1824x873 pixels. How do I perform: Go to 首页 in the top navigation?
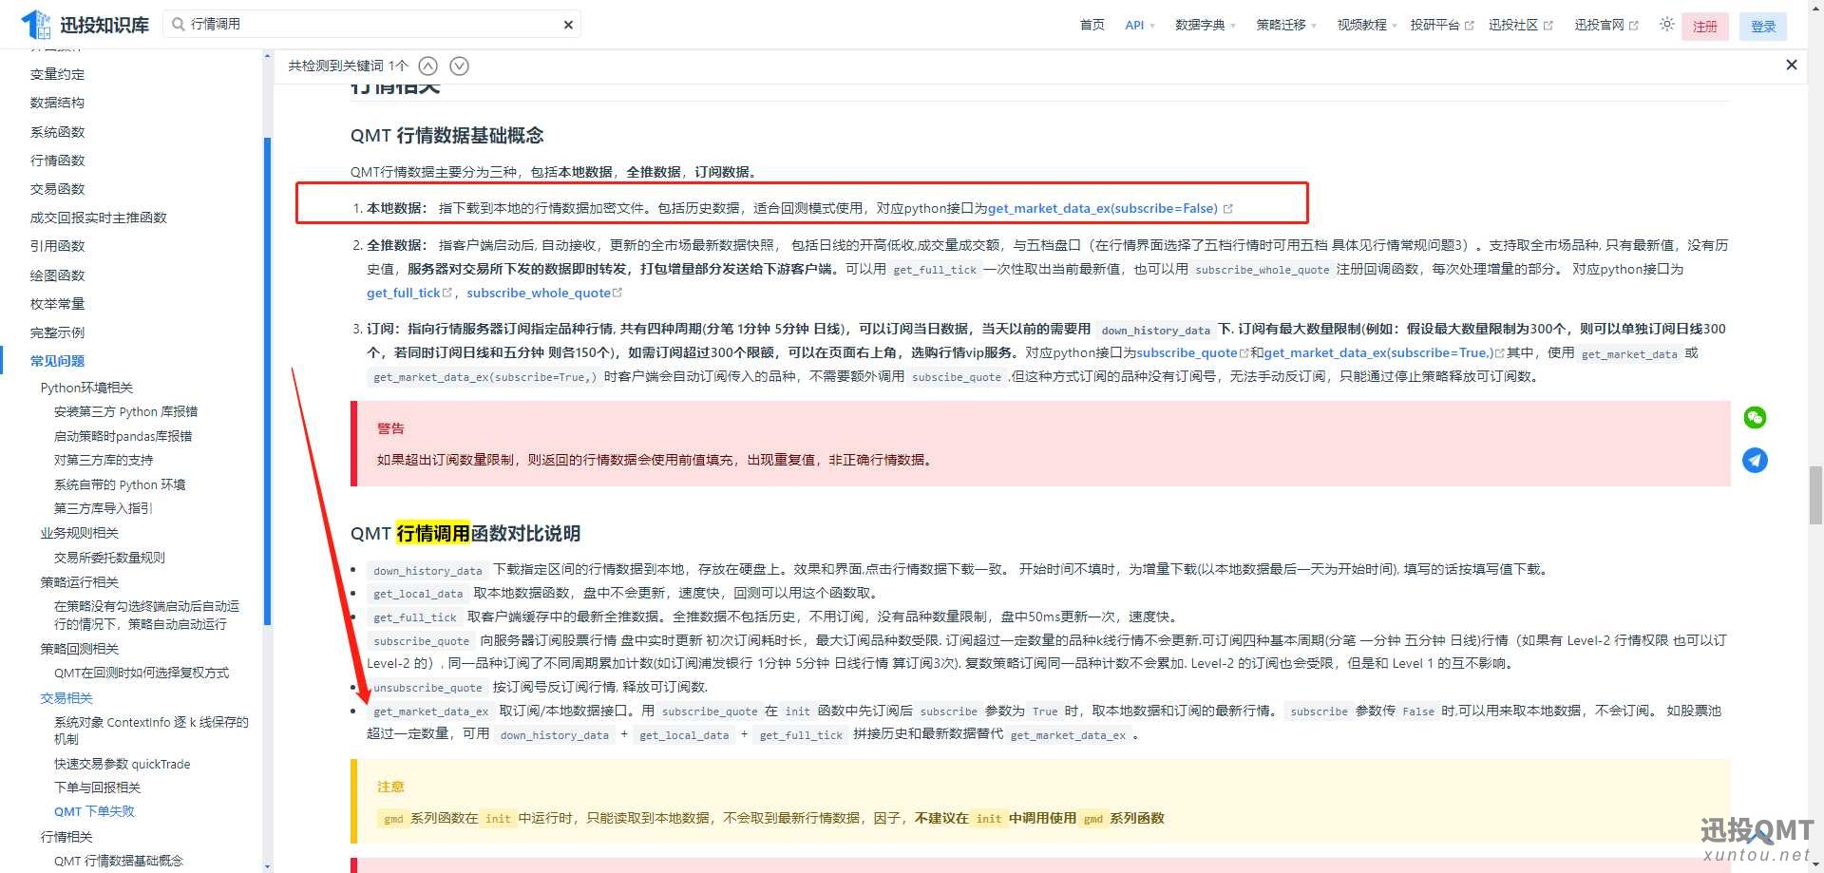tap(1092, 25)
